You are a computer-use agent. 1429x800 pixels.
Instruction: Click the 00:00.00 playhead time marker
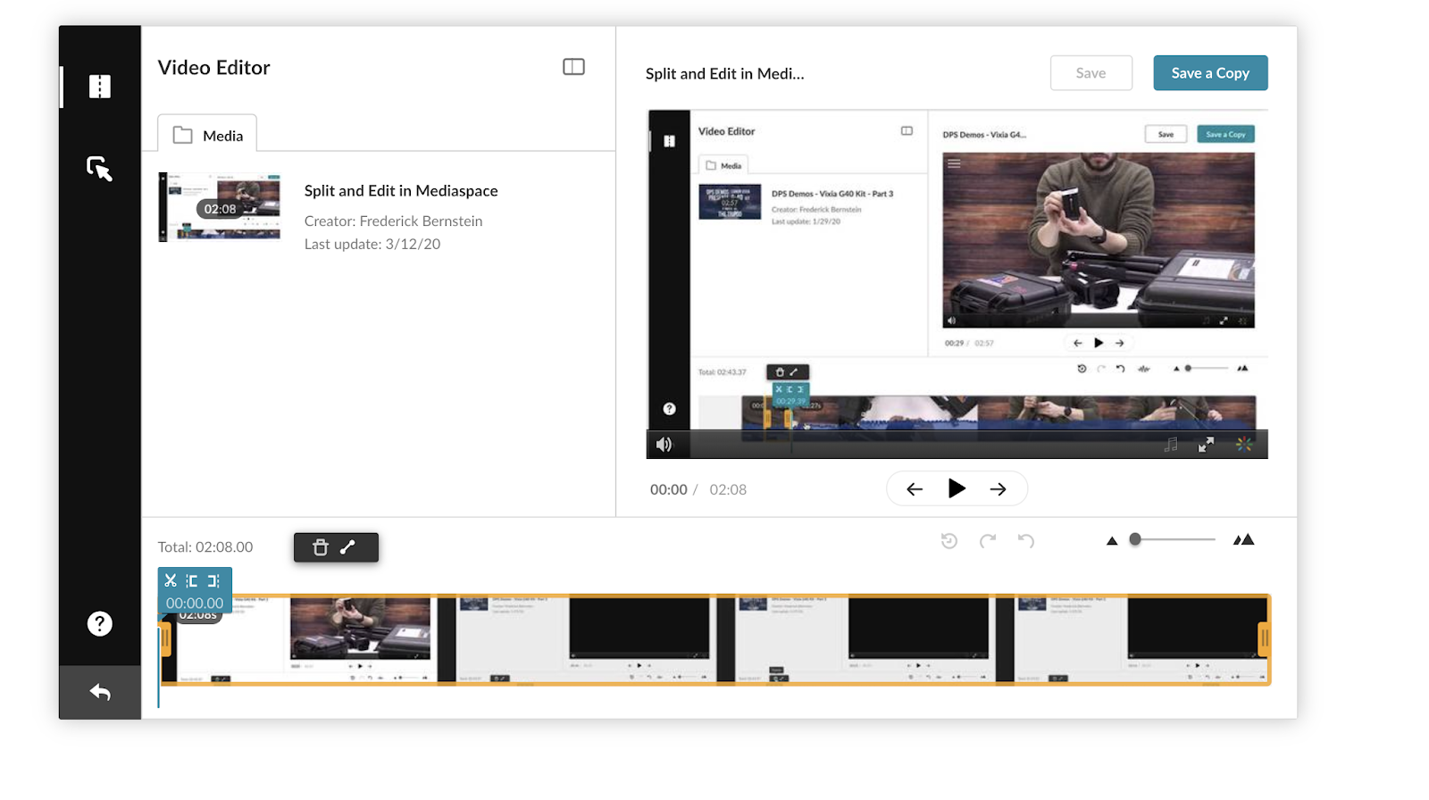coord(195,604)
